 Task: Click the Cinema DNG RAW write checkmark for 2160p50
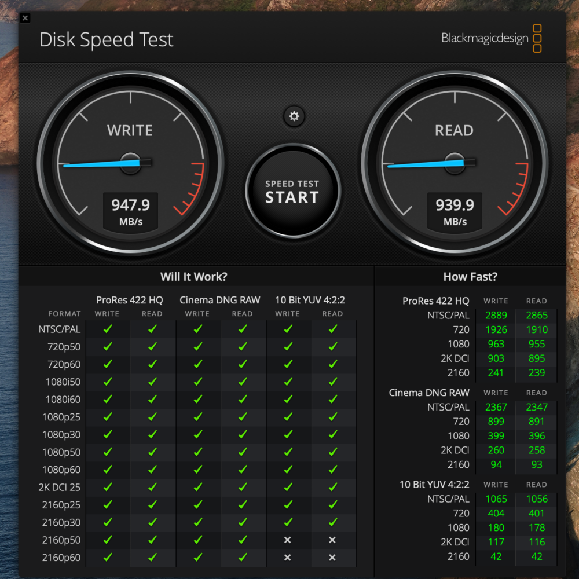[x=198, y=540]
